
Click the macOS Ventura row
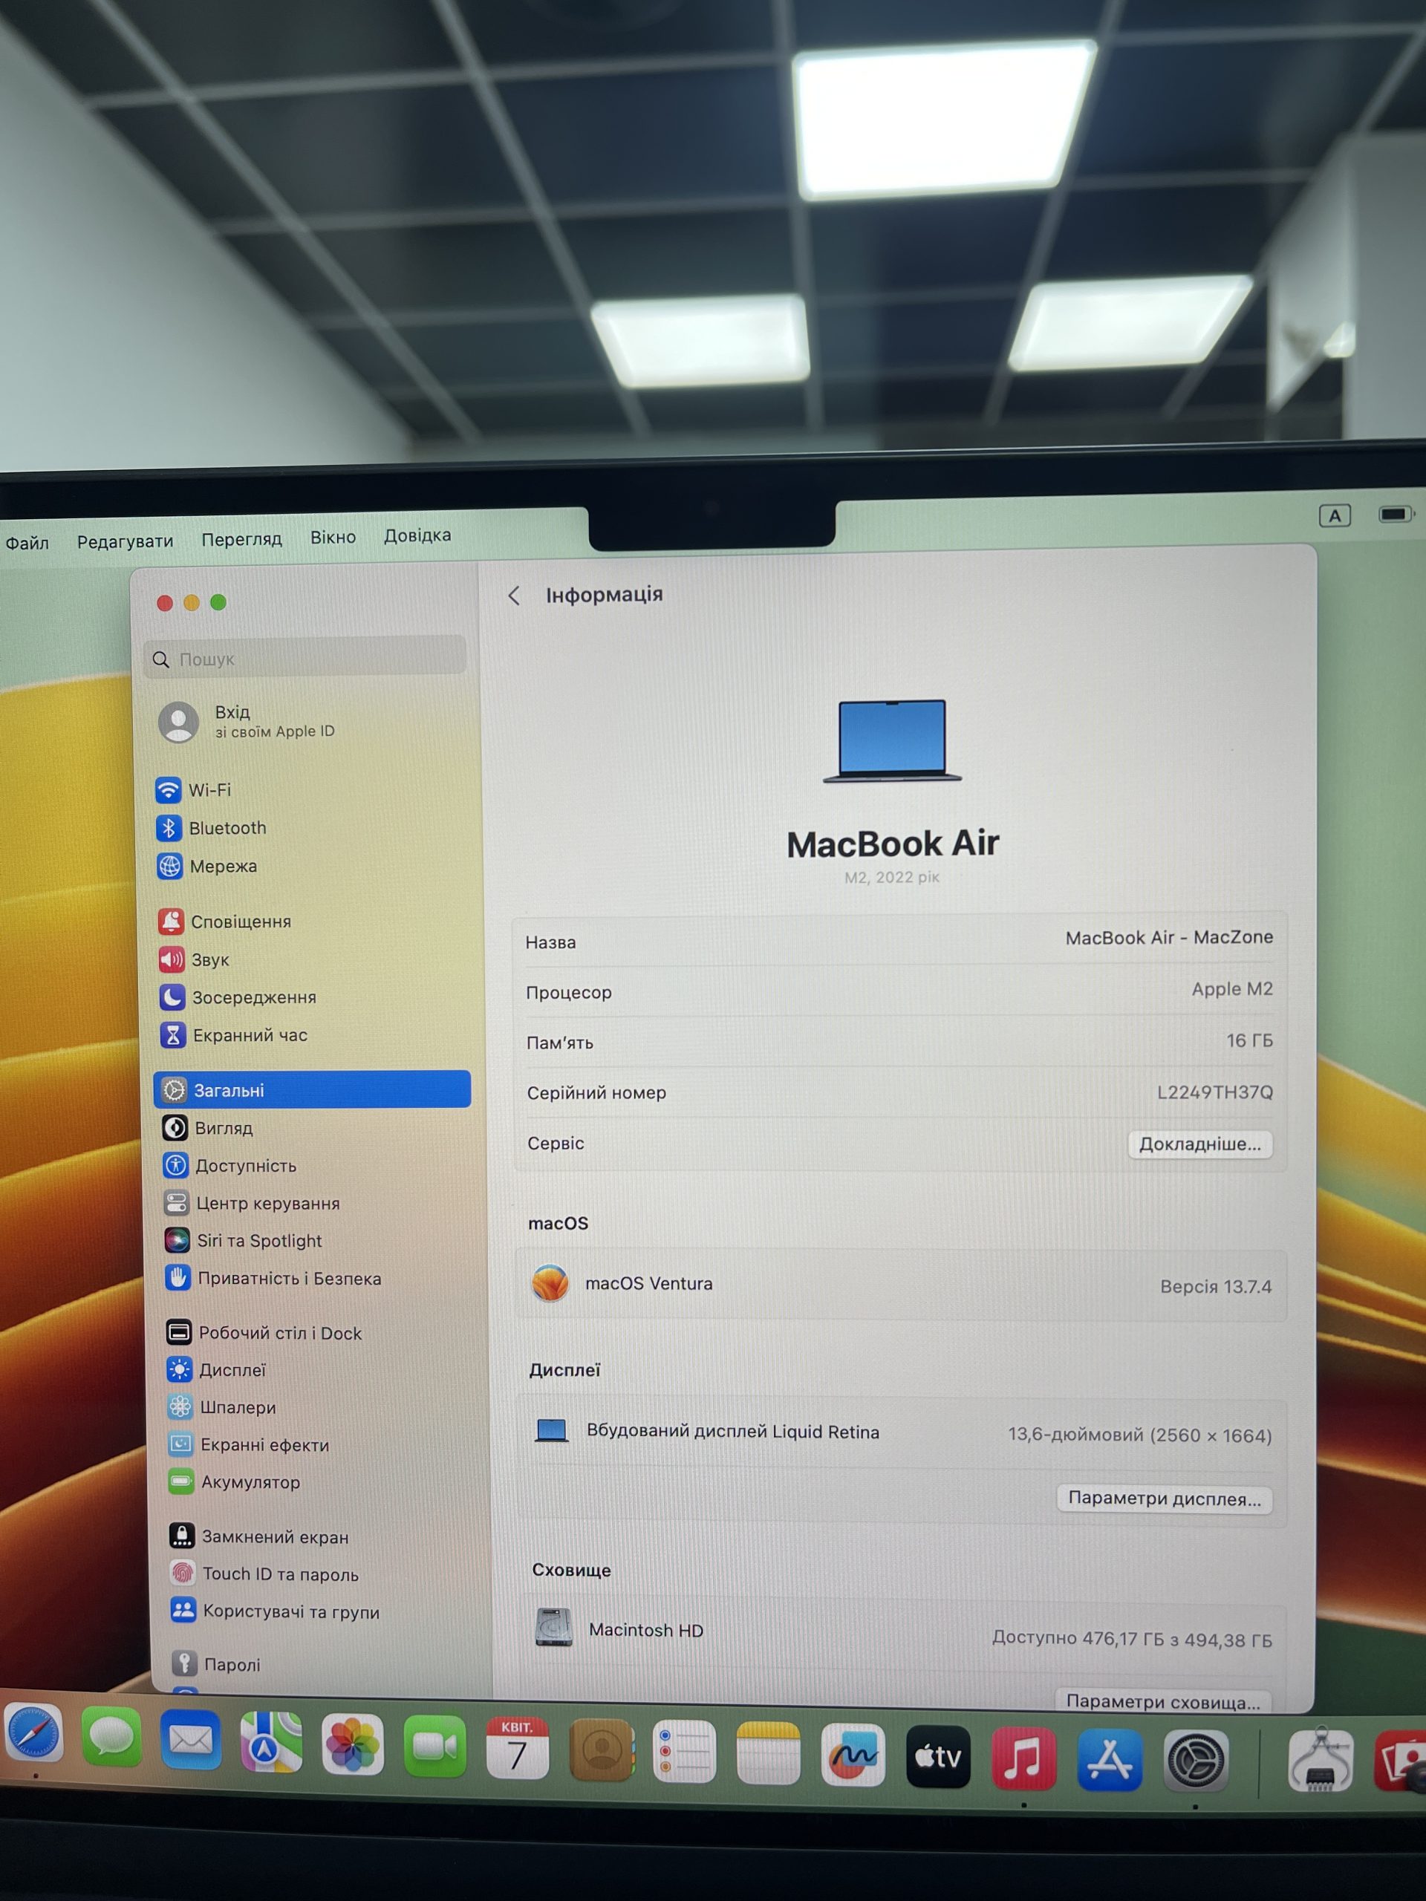(901, 1284)
